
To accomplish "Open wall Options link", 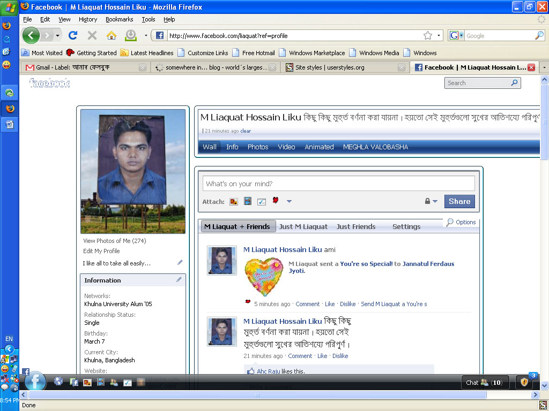I will pos(465,222).
